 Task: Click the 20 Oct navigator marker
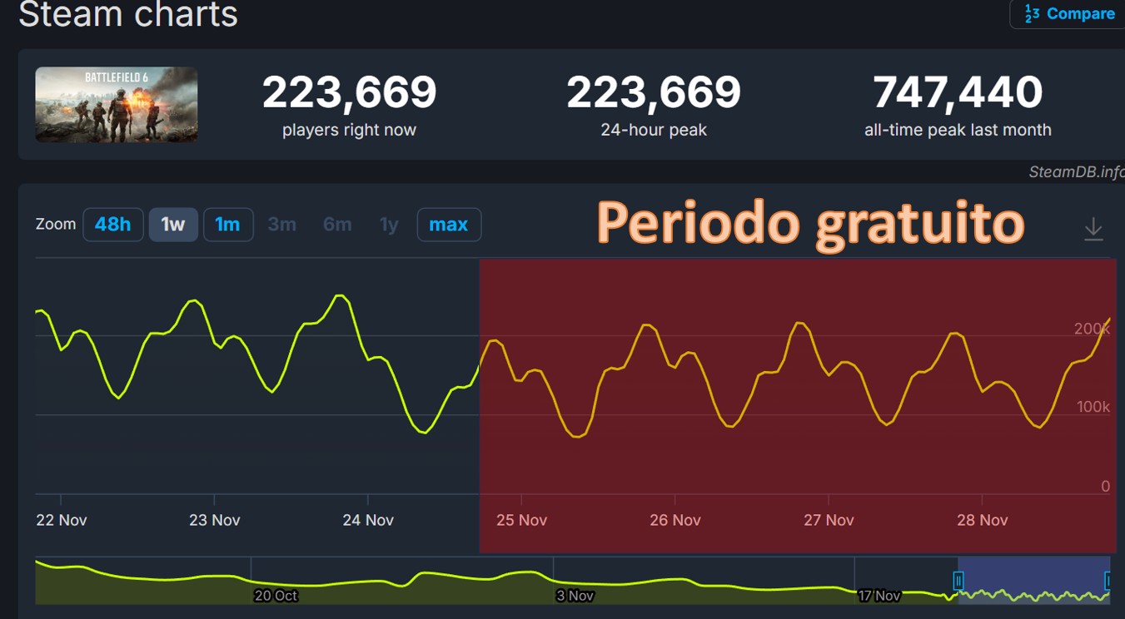(x=276, y=596)
